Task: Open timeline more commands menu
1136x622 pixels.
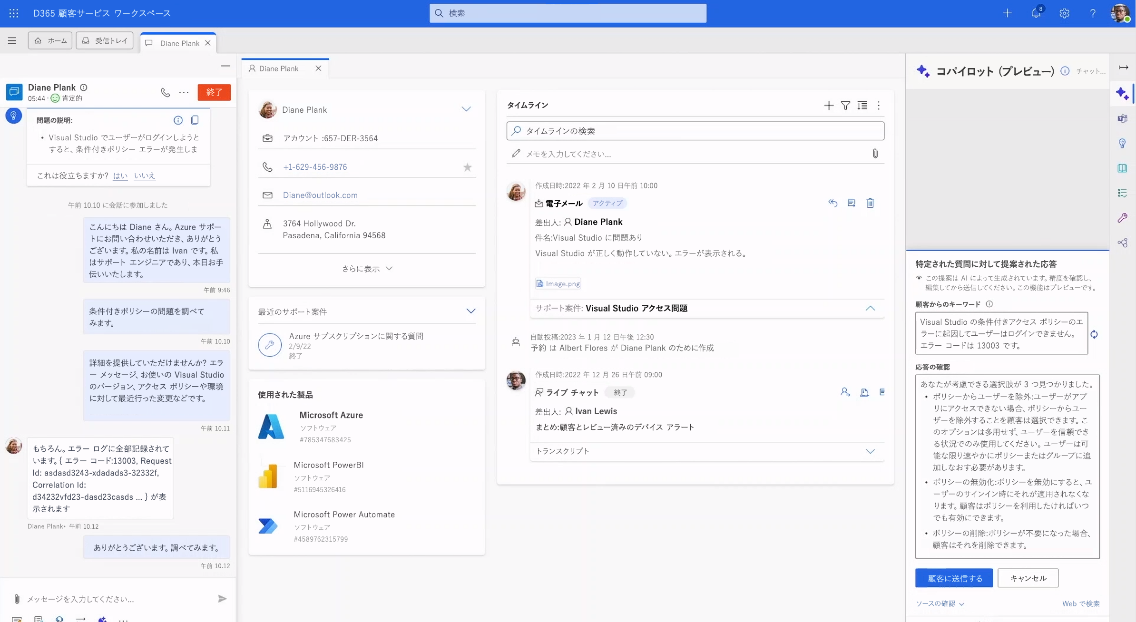Action: coord(879,106)
